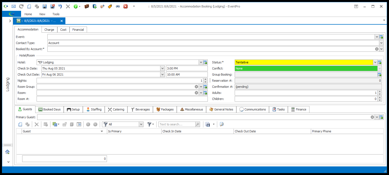The width and height of the screenshot is (389, 175).
Task: Click the binoculars search icon
Action: (x=118, y=6)
